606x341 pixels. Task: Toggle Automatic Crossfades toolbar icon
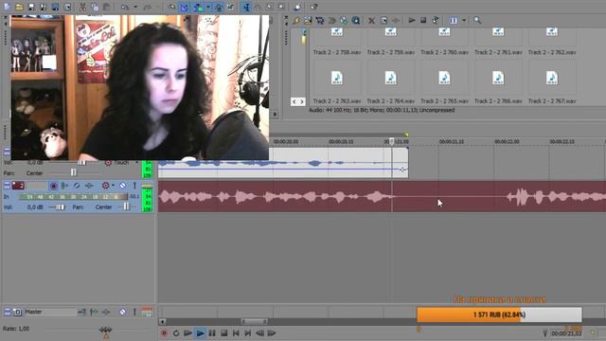tap(184, 7)
